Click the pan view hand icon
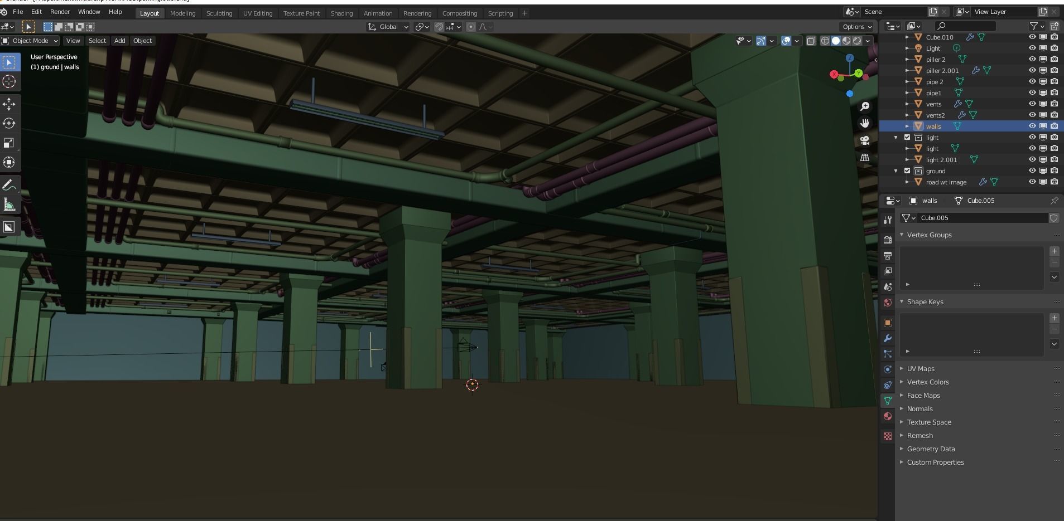Image resolution: width=1064 pixels, height=521 pixels. pyautogui.click(x=865, y=123)
